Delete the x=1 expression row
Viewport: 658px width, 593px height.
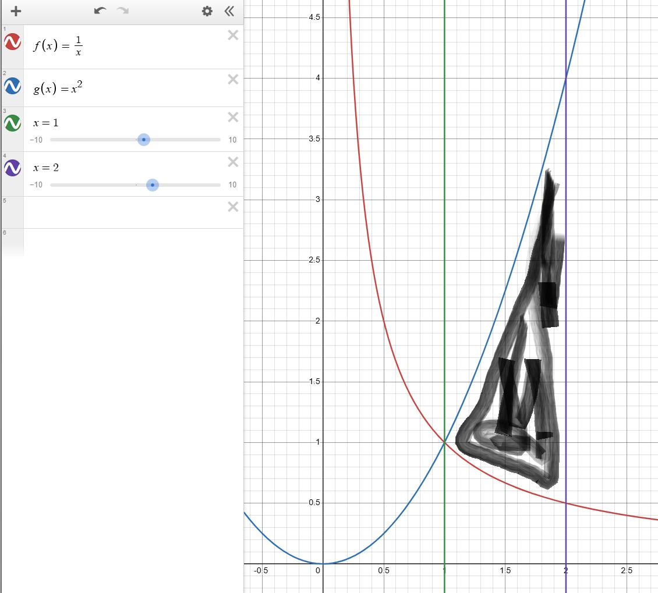click(x=233, y=118)
